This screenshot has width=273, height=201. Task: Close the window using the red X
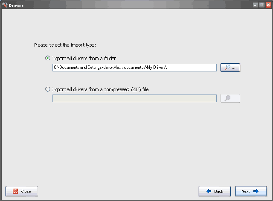pyautogui.click(x=268, y=5)
